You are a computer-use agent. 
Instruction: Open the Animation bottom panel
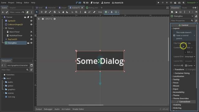(x=66, y=109)
